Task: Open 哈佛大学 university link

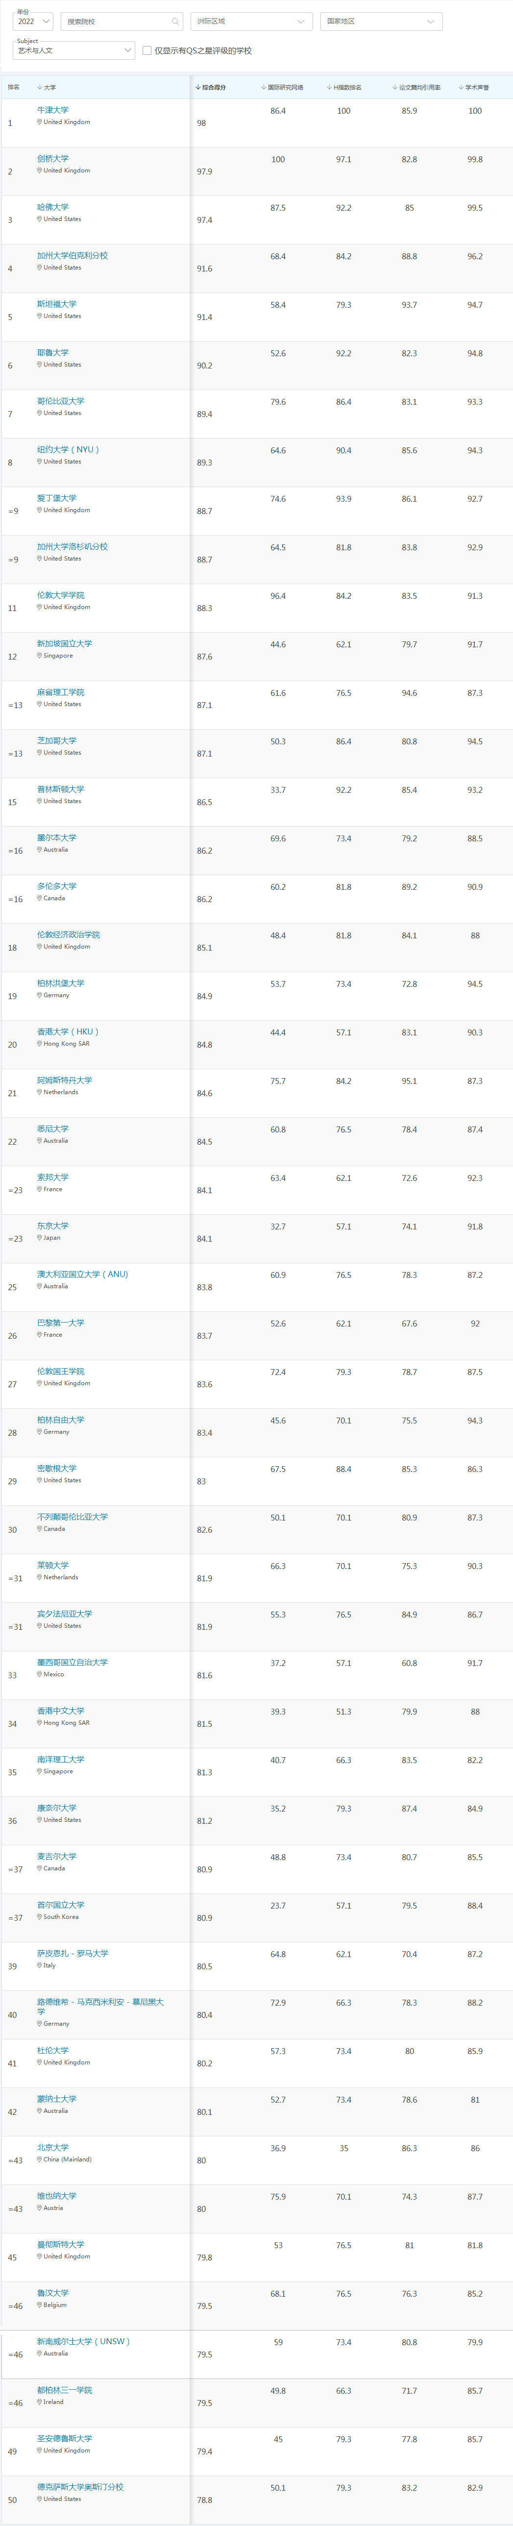Action: (x=53, y=207)
